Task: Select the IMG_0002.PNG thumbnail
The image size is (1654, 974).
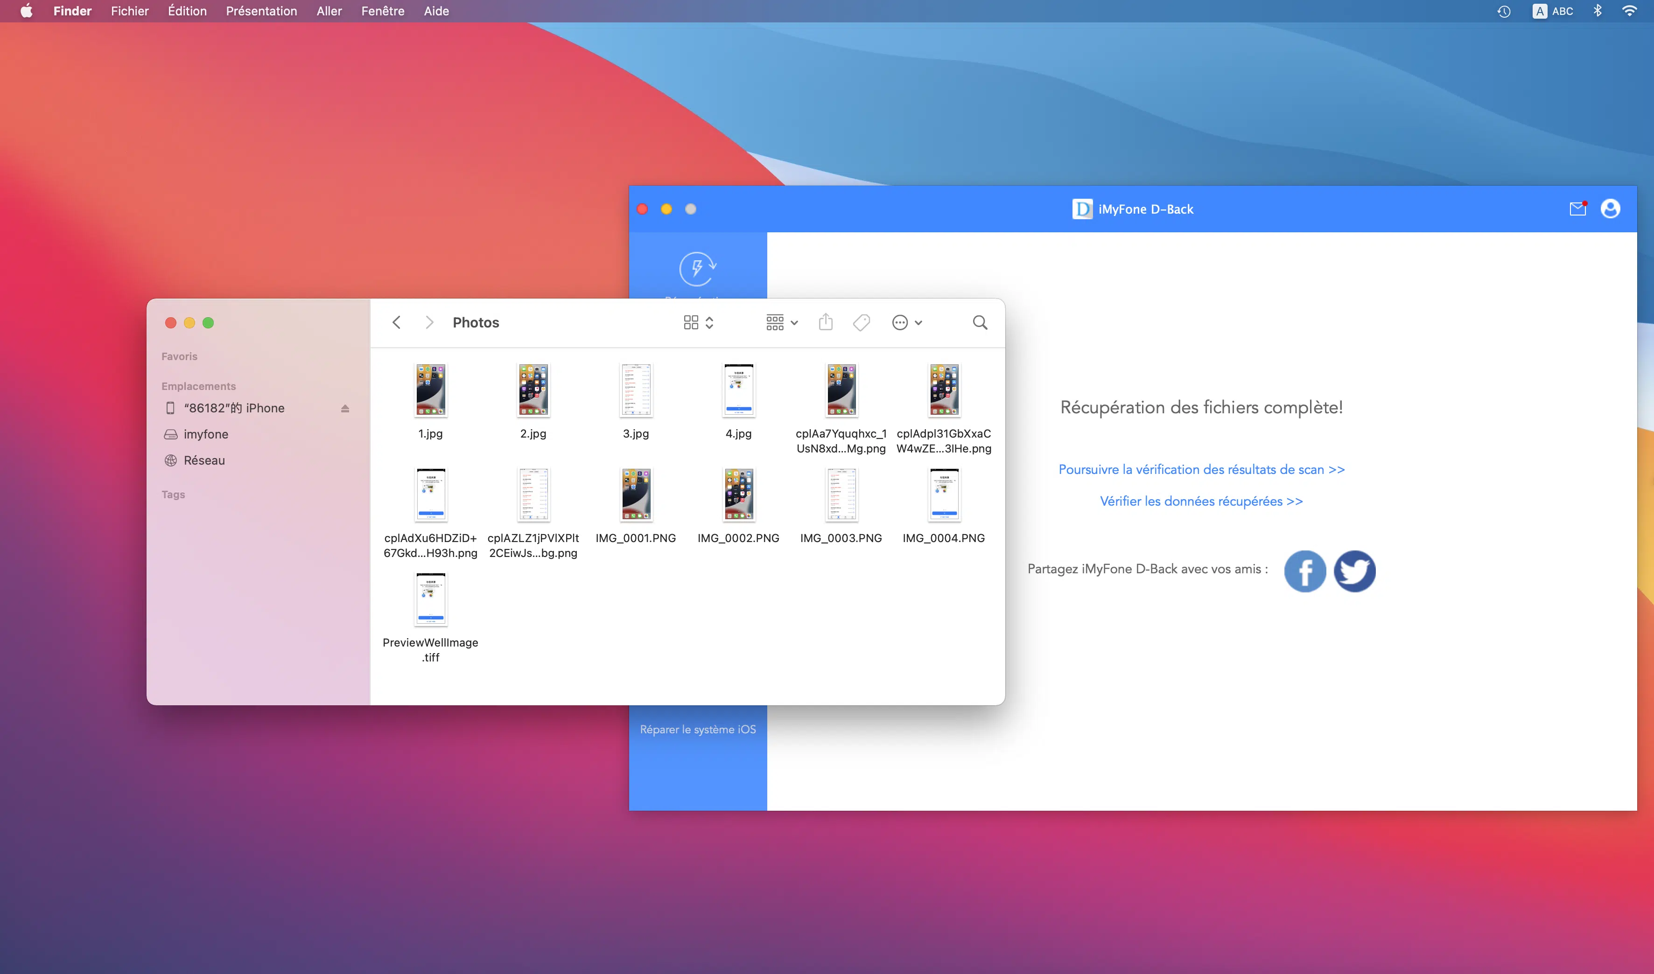Action: [739, 494]
